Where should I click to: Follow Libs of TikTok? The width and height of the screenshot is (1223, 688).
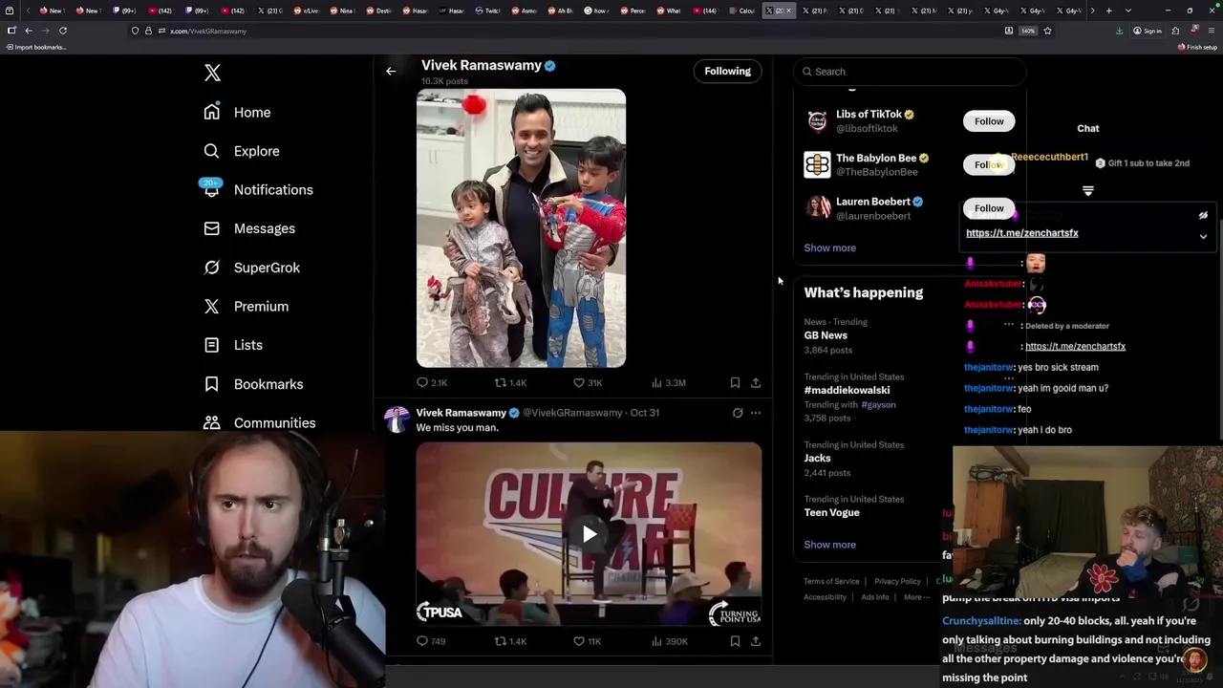tap(989, 121)
